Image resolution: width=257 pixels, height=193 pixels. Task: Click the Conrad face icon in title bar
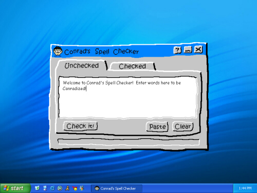click(58, 51)
